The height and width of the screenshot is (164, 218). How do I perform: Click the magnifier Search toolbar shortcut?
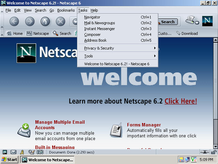pyautogui.click(x=62, y=33)
